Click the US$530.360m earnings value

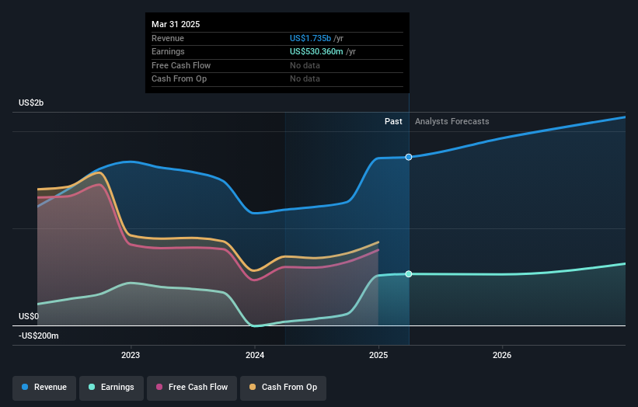pos(316,51)
